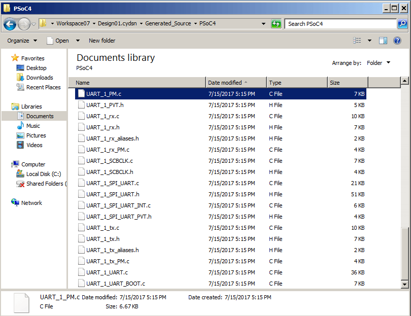The image size is (411, 316).
Task: Click the search magnifier icon
Action: tap(402, 24)
